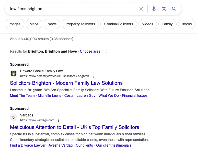The width and height of the screenshot is (197, 155).
Task: Open the Our client testimonials sitelink
Action: [114, 145]
